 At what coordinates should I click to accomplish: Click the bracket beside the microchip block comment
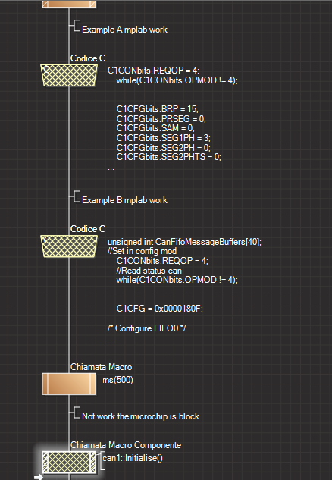[76, 413]
